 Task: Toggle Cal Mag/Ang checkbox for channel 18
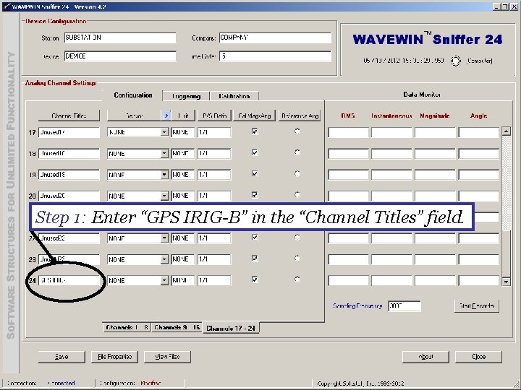pos(255,152)
